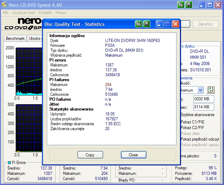Click copy-to-clipboard icon in Statistics dialog title bar
This screenshot has width=224, height=185.
pos(138,24)
